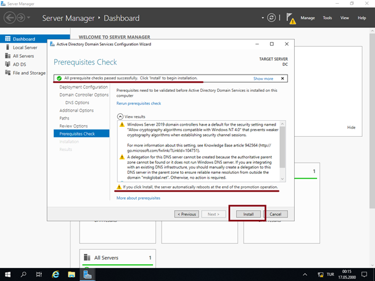Open the Help menu
Viewport: 375px width, 281px height.
(x=362, y=18)
